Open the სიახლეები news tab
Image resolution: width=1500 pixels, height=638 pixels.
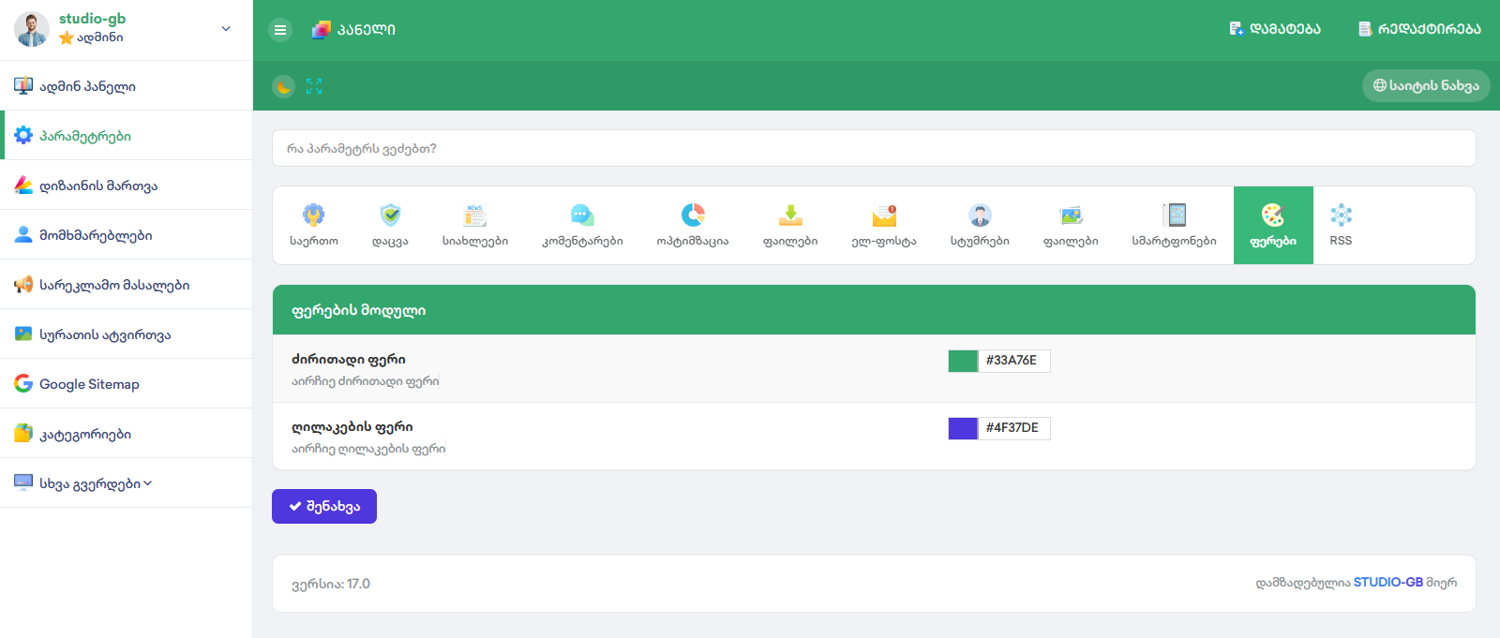tap(475, 226)
